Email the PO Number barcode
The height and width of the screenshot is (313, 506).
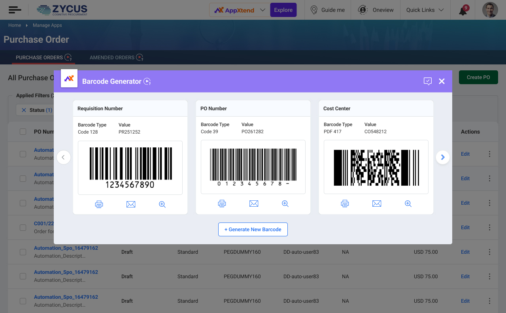[x=254, y=204]
